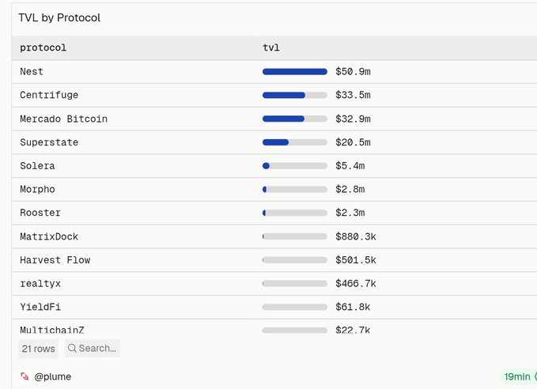Click the TVL by Protocol title
537x389 pixels.
[59, 17]
